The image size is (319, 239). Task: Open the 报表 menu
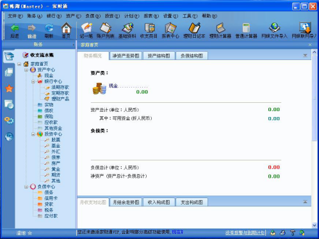[151, 16]
